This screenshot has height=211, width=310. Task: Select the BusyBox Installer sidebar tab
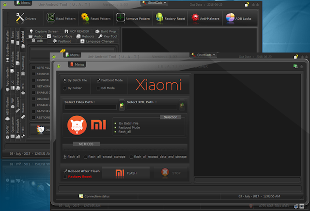(x=7, y=46)
